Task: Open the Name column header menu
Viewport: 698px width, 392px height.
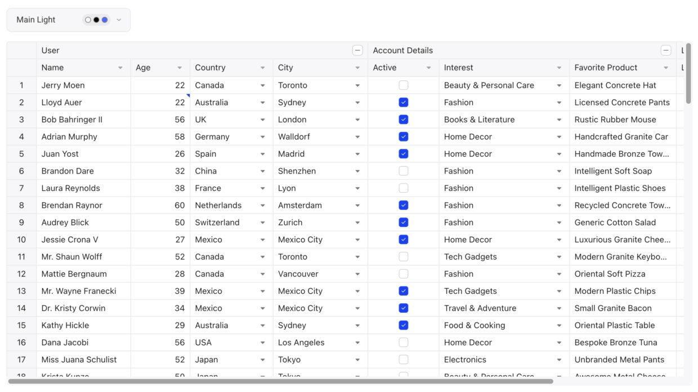Action: tap(120, 68)
